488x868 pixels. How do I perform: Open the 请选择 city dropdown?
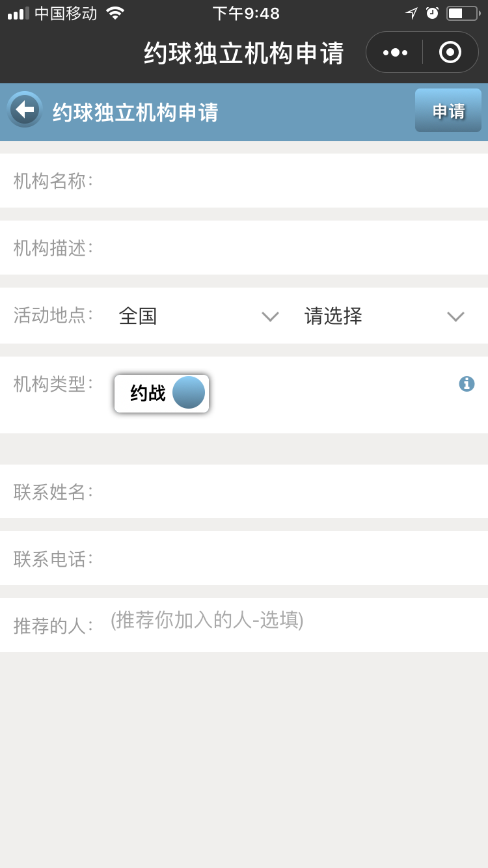click(385, 316)
